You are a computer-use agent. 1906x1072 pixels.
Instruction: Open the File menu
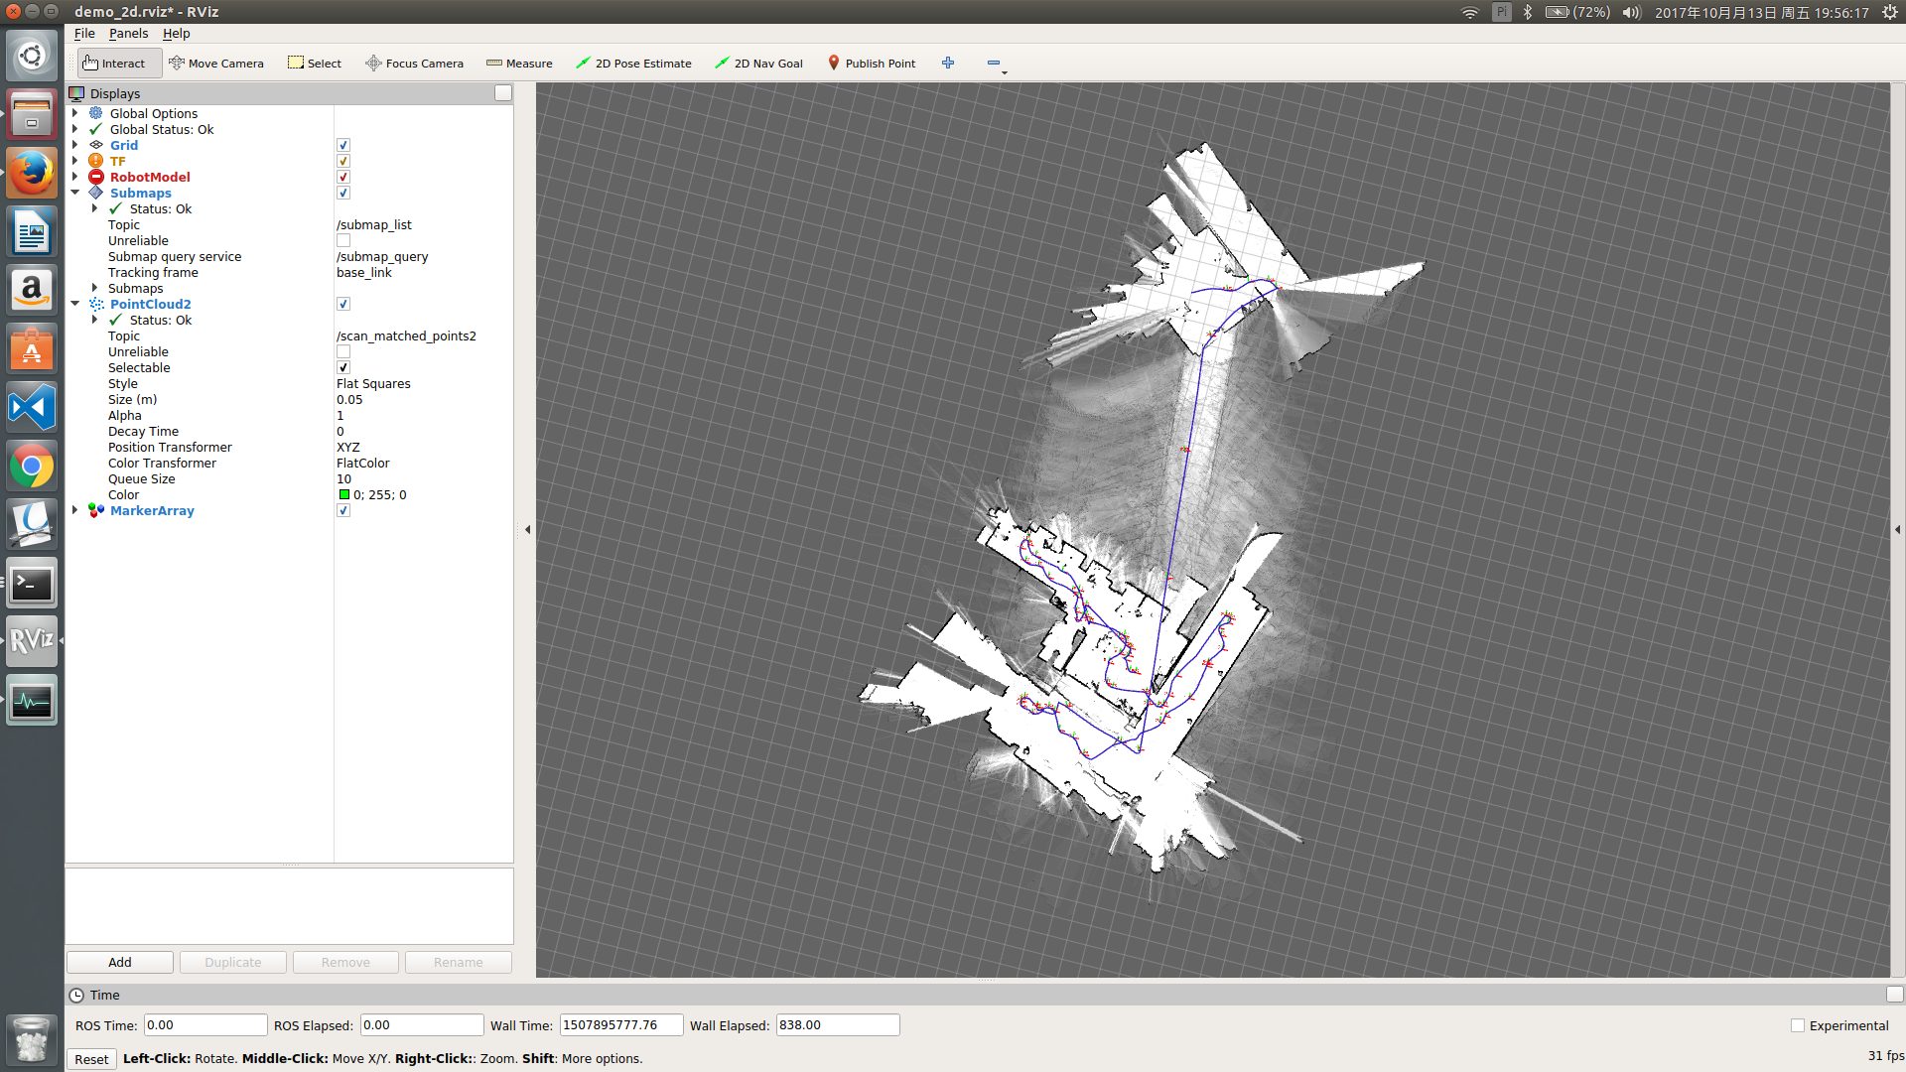click(83, 33)
